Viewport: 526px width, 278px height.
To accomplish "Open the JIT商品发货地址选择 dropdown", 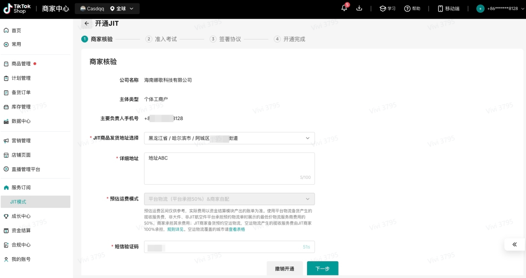I will click(x=229, y=138).
